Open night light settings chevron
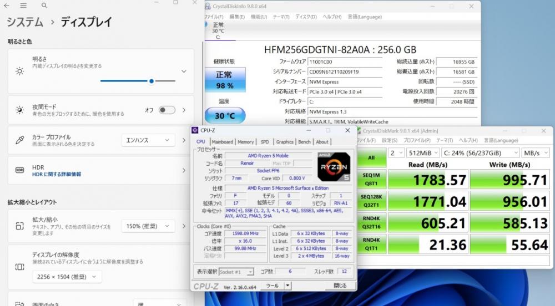The width and height of the screenshot is (555, 306). point(184,110)
